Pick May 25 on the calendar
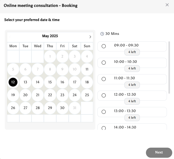This screenshot has height=159, width=174. (87, 95)
